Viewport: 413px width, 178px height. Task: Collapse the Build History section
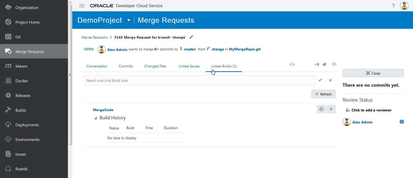click(x=96, y=118)
